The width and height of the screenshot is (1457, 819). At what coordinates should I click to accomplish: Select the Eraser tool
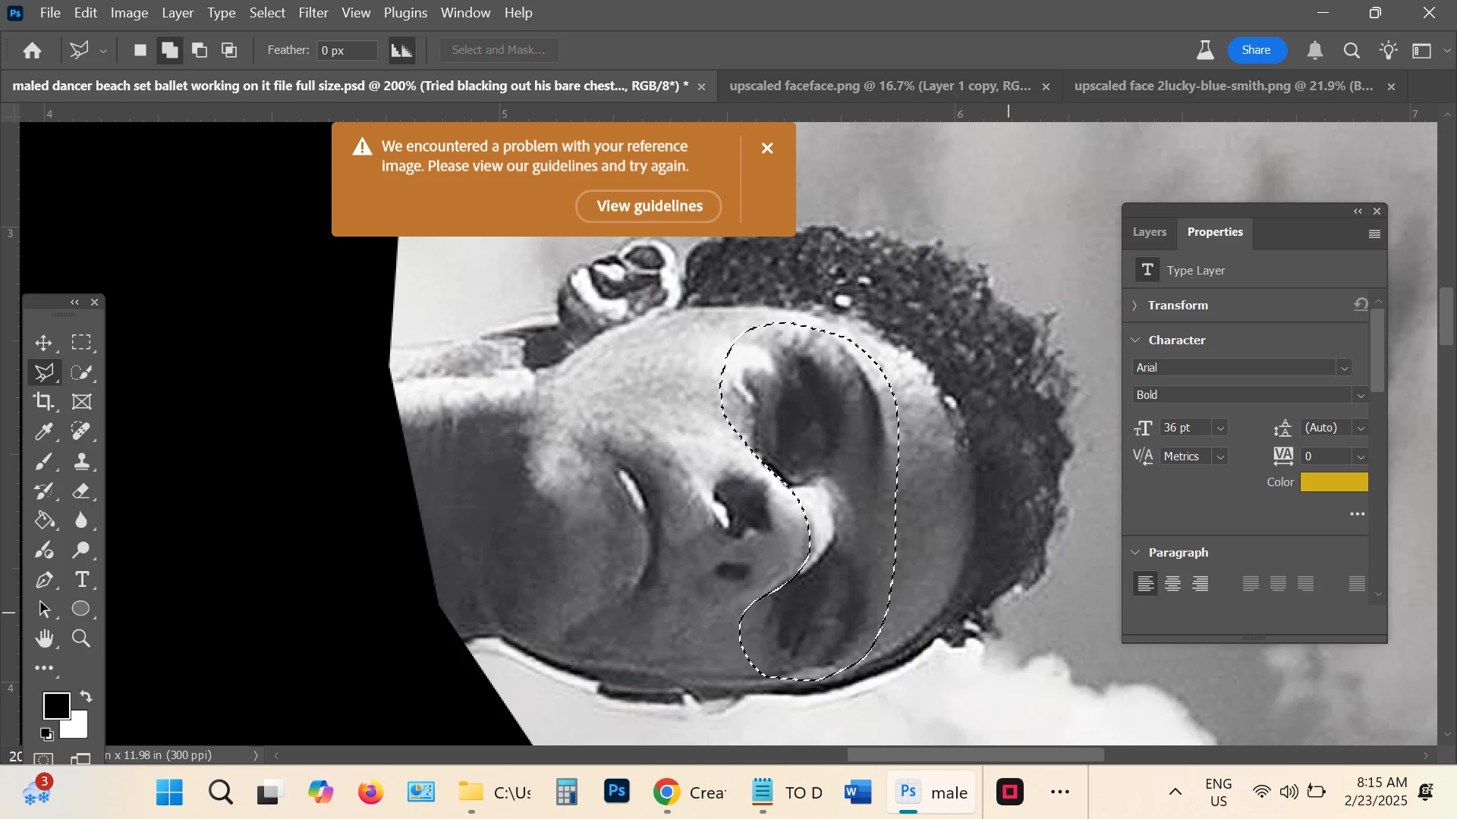pyautogui.click(x=82, y=491)
